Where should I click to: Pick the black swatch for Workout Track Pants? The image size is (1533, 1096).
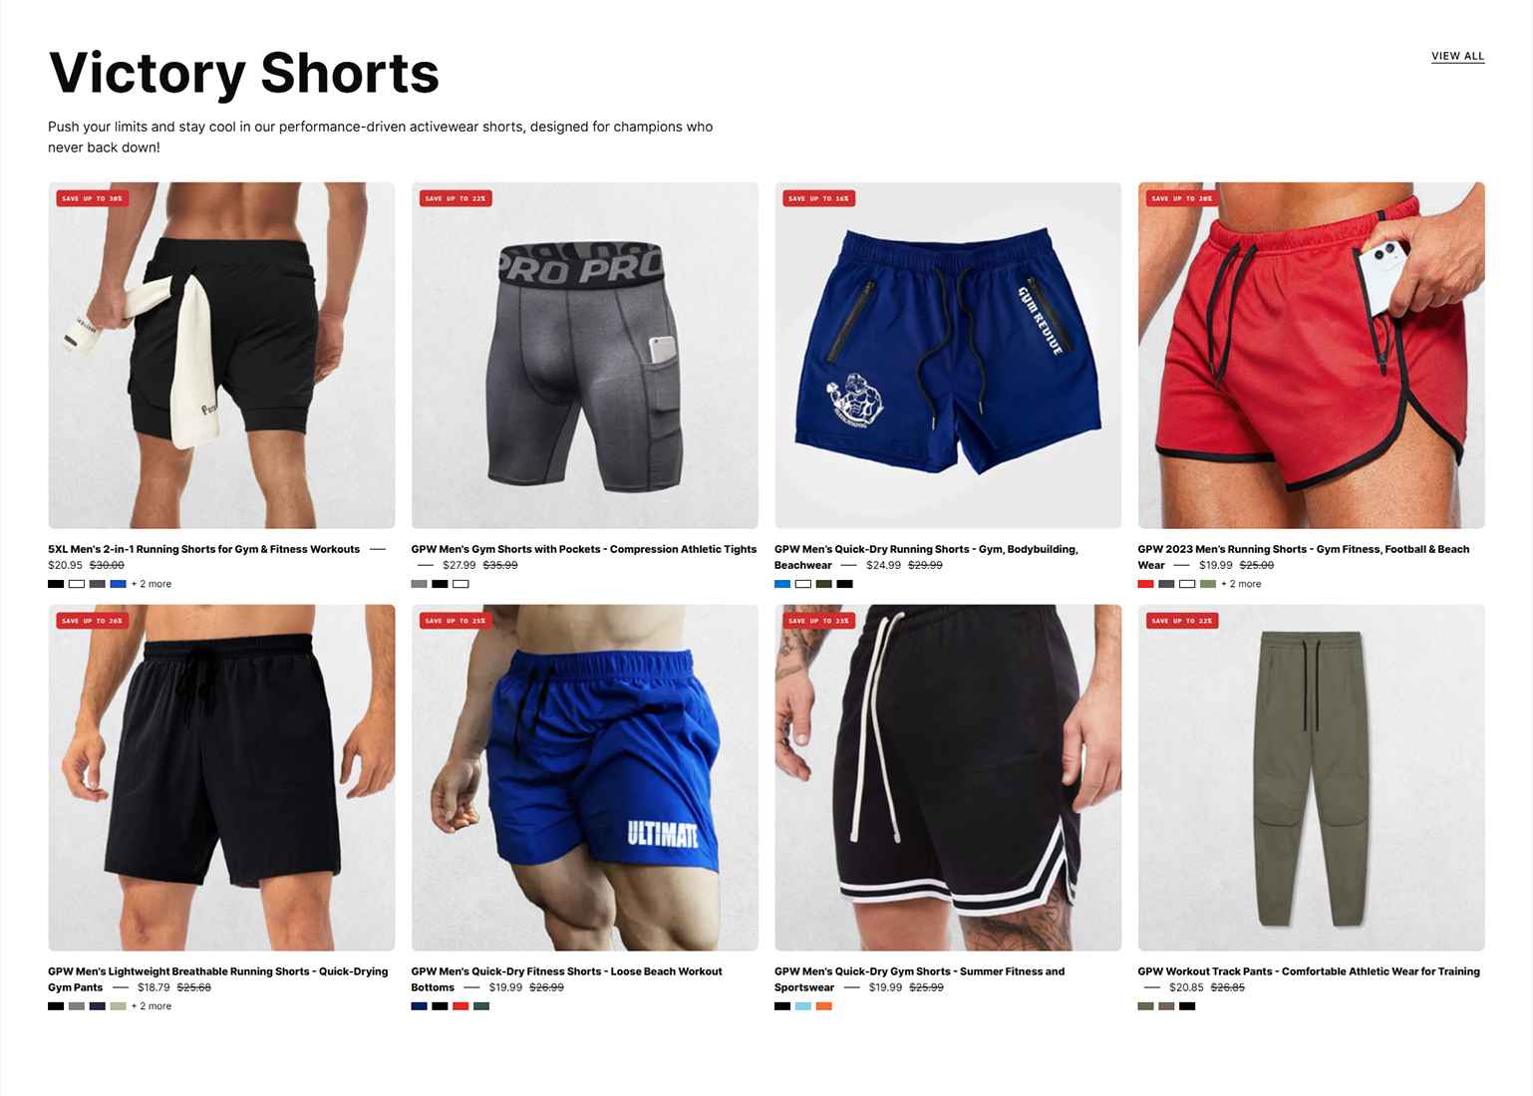tap(1187, 1006)
